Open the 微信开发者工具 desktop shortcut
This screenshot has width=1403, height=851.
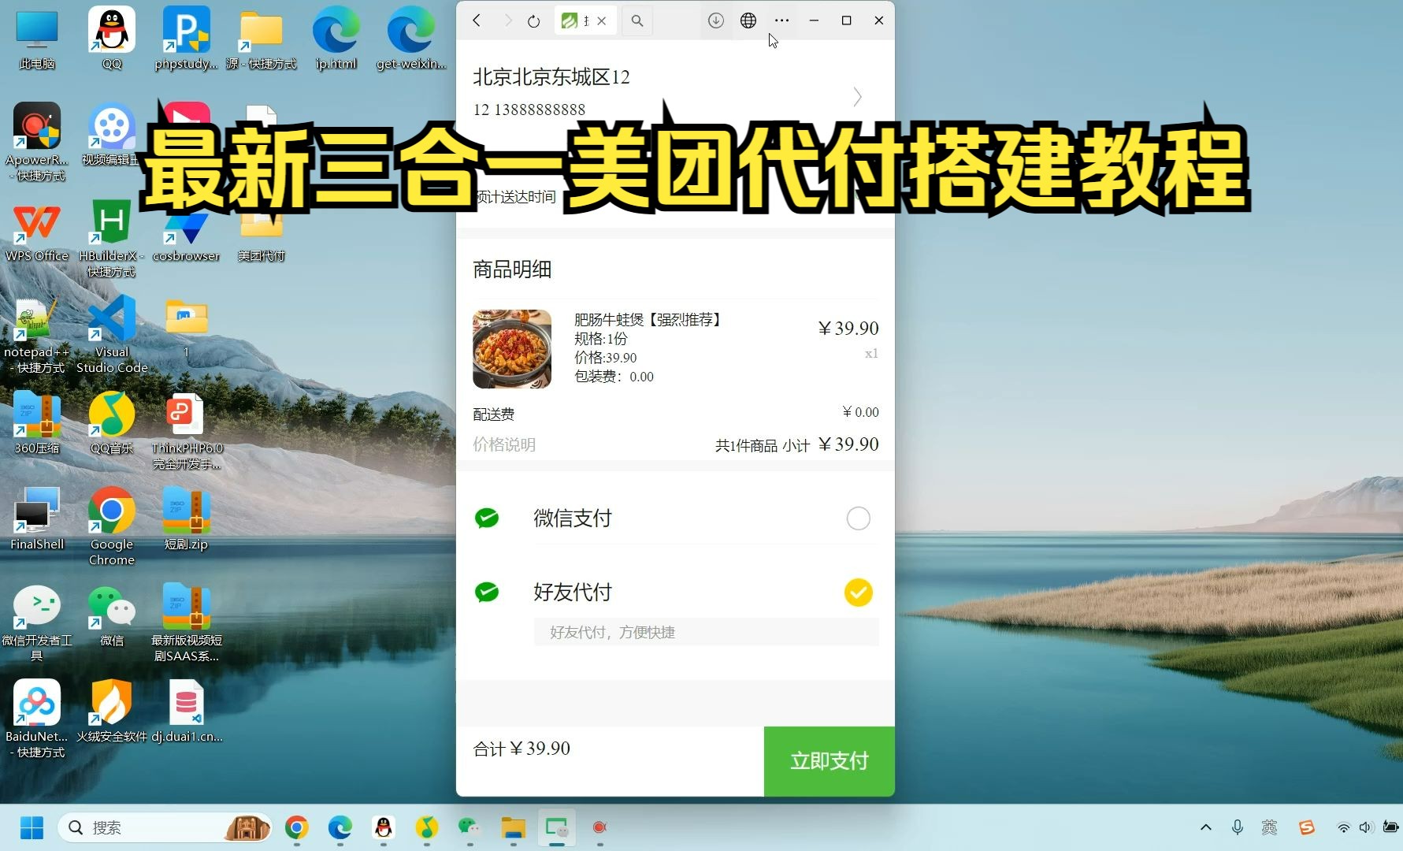(x=37, y=622)
